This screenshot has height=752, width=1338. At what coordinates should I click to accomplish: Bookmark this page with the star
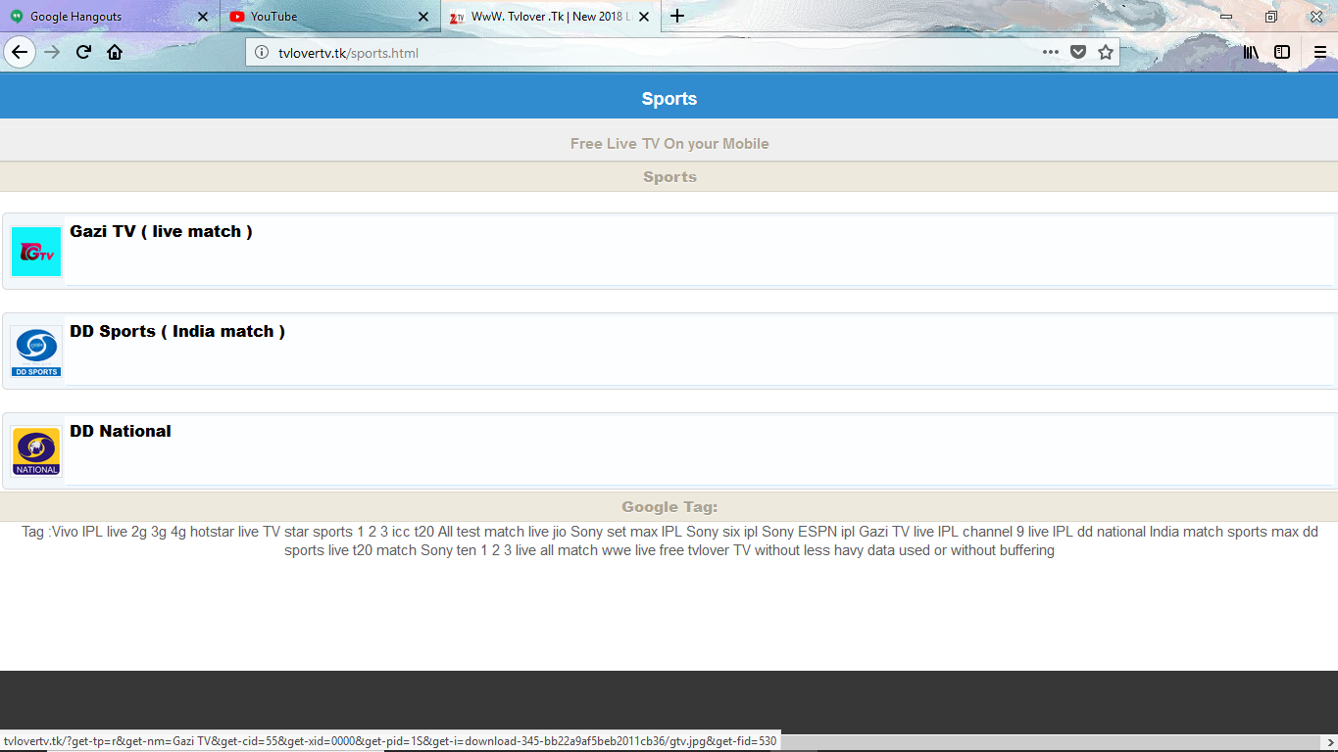[x=1106, y=53]
